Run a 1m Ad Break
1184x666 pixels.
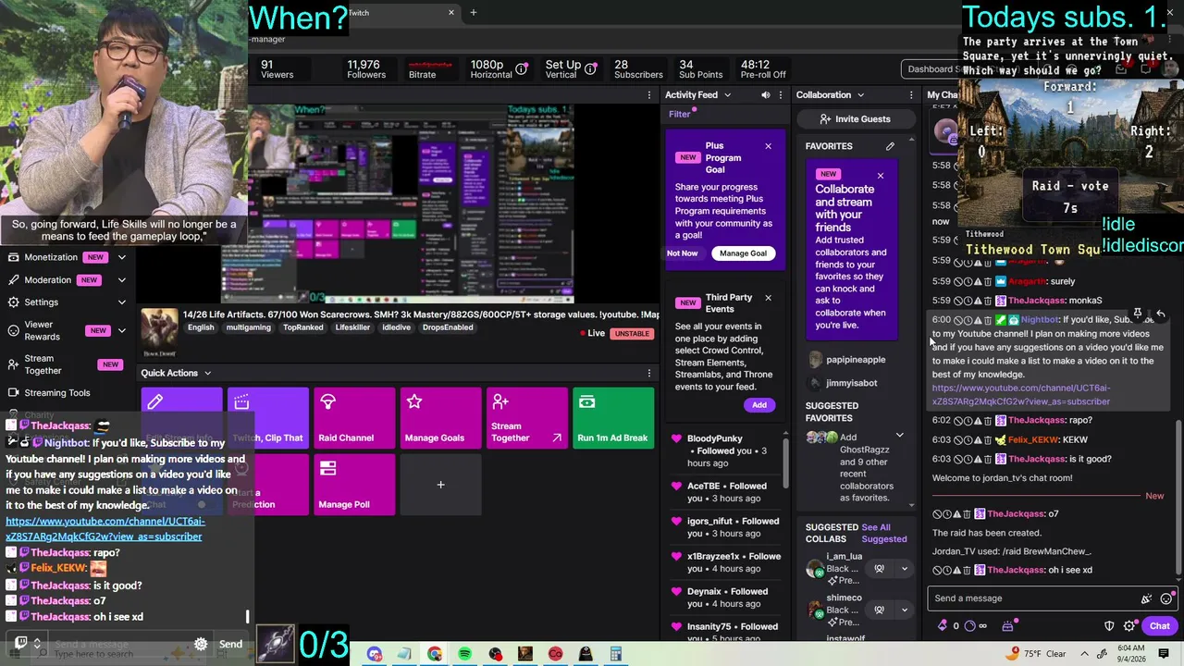(x=613, y=418)
